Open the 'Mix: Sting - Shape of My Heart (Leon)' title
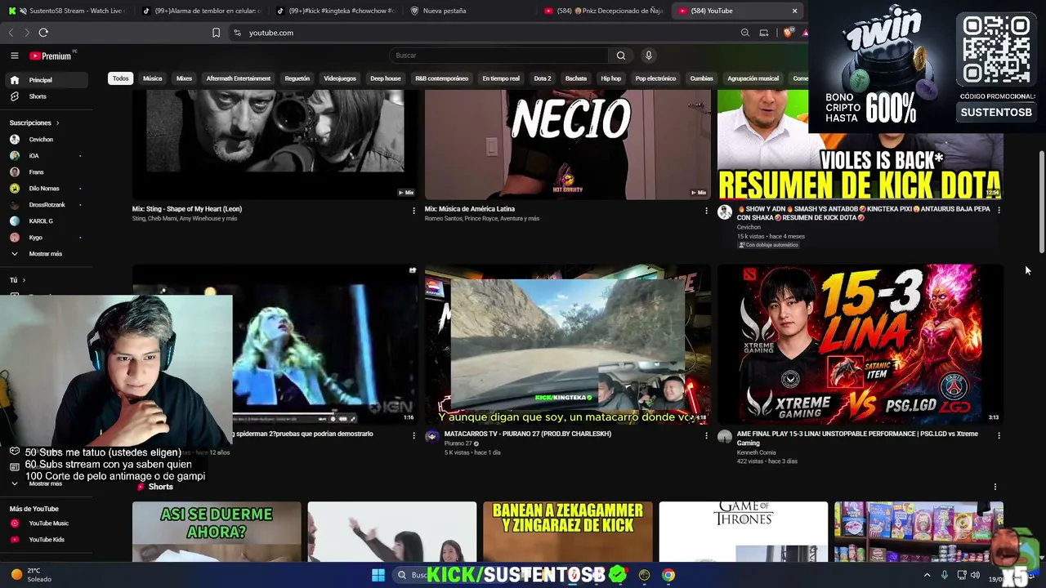Viewport: 1046px width, 588px height. [x=187, y=209]
